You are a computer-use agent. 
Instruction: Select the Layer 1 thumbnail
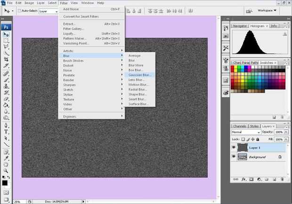(x=243, y=148)
